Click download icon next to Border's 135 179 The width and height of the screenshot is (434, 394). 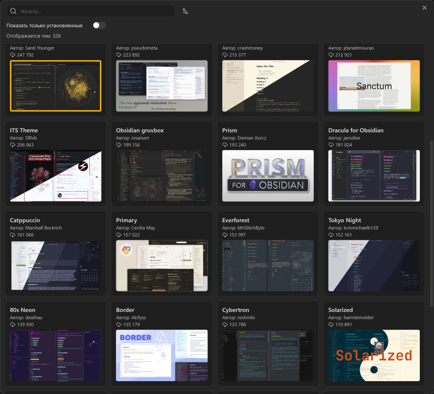coord(119,325)
